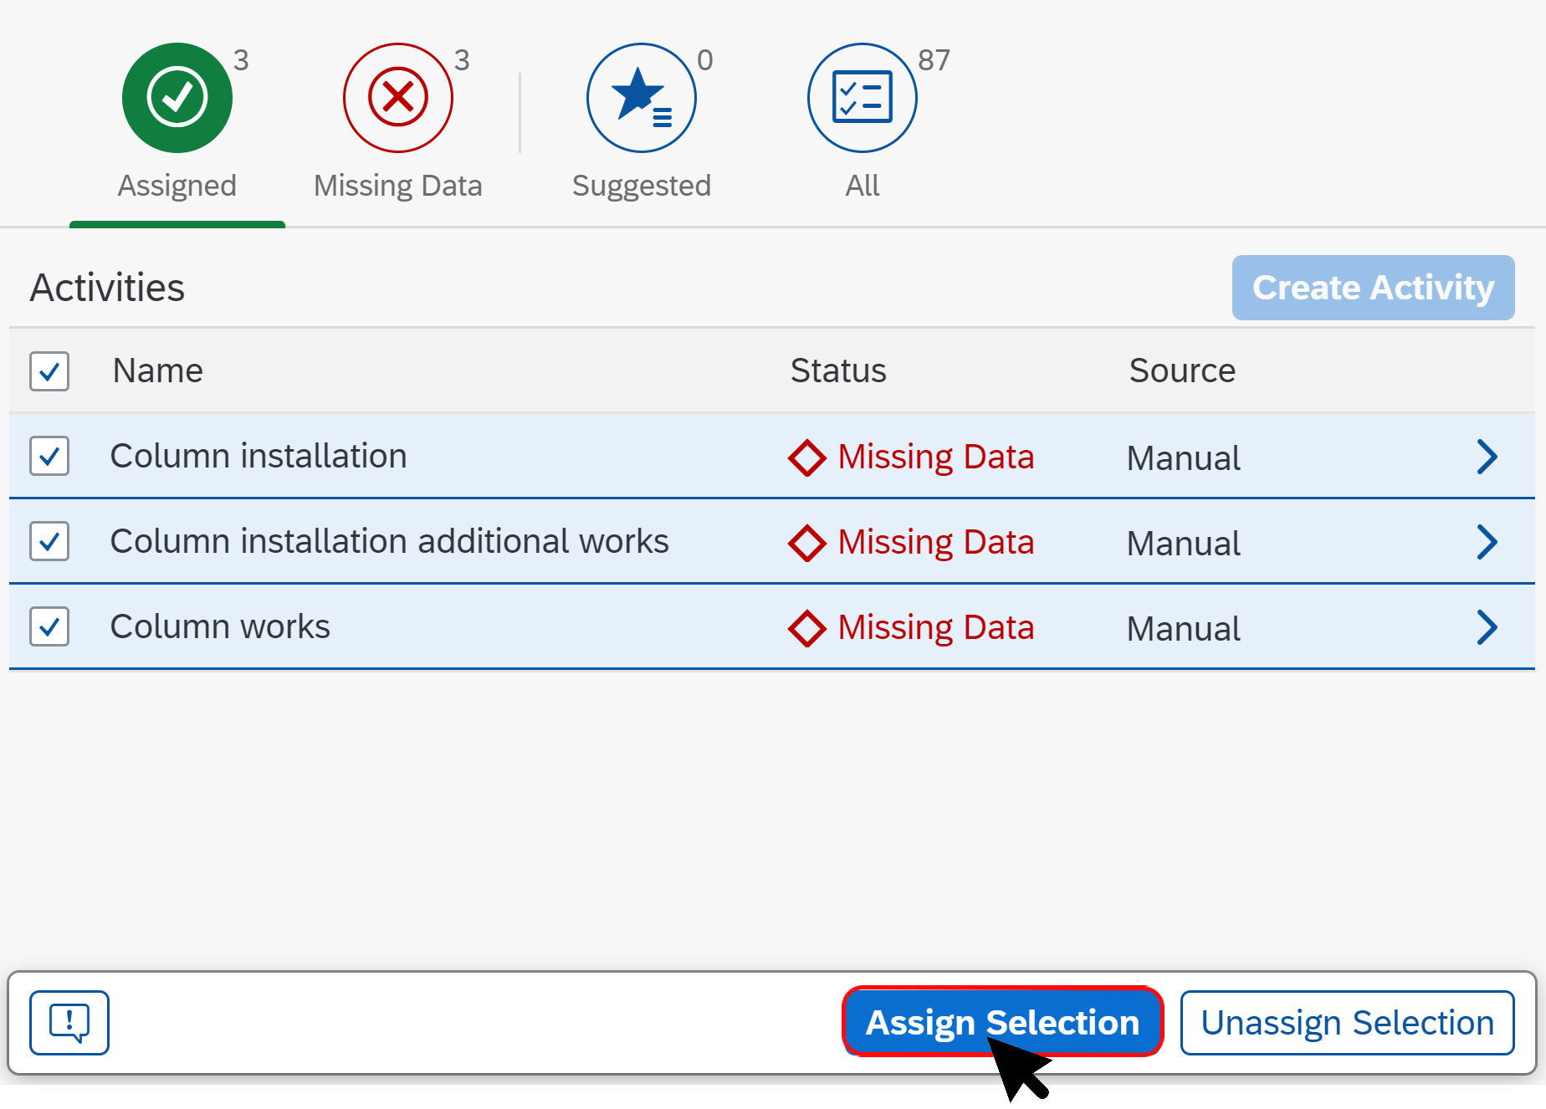Click the Activities table title

click(x=107, y=288)
